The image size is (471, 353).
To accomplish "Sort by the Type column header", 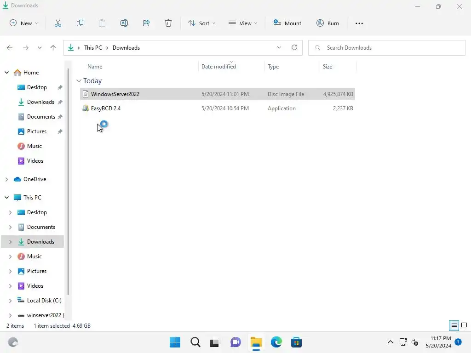I will (273, 67).
